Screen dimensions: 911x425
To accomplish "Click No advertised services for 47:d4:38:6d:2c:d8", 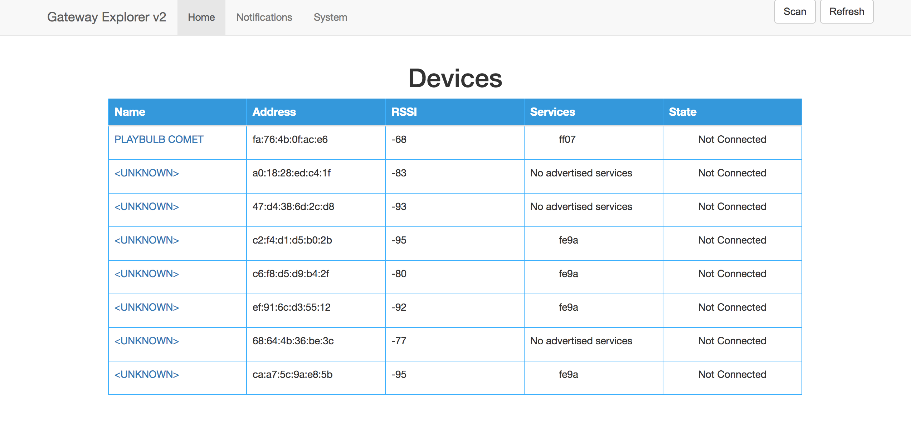I will tap(581, 206).
